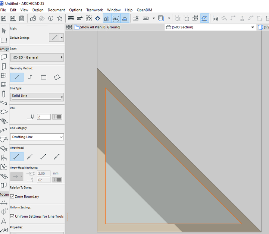Uncheck Uniform Settings for Line Tools
Image resolution: width=269 pixels, height=234 pixels.
click(x=12, y=216)
